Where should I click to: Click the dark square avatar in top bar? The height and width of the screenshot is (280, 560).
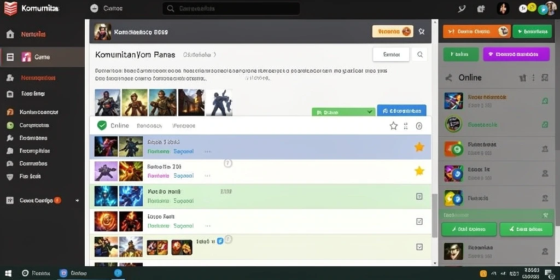(503, 9)
